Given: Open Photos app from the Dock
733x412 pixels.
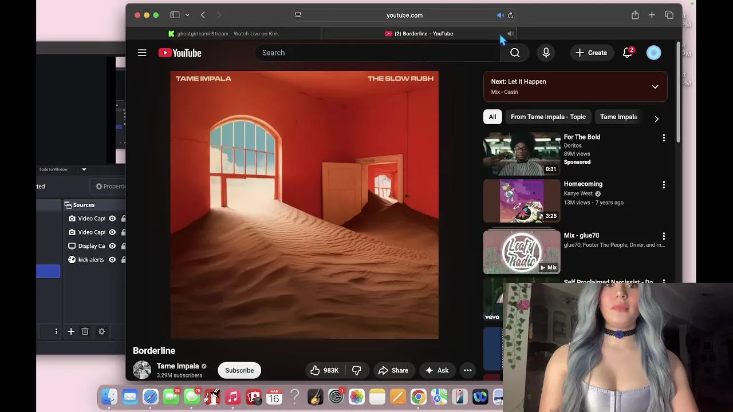Looking at the screenshot, I should coord(356,397).
